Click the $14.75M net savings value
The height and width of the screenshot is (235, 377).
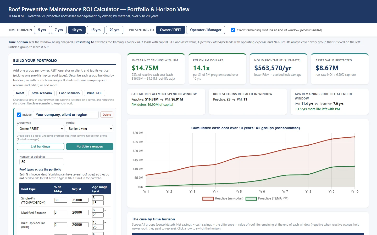(x=145, y=68)
